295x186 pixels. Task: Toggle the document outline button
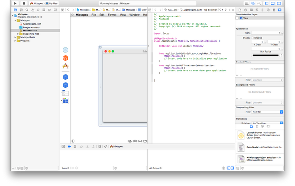click(x=73, y=141)
